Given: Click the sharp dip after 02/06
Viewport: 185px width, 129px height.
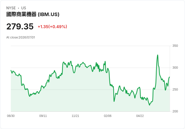Looking at the screenshot, I should click(114, 101).
